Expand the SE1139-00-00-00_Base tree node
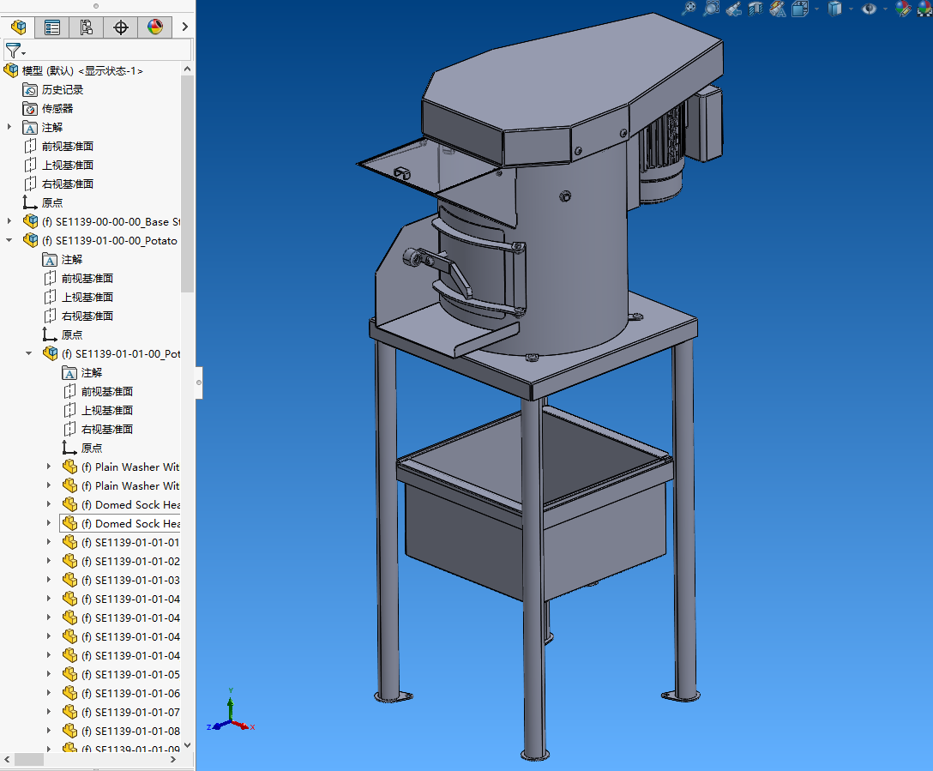The height and width of the screenshot is (771, 933). point(9,221)
